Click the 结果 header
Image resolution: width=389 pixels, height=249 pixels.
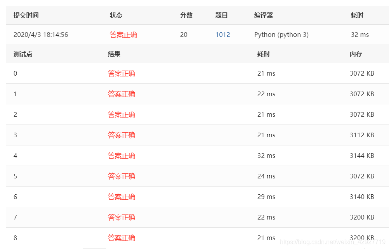pos(114,54)
